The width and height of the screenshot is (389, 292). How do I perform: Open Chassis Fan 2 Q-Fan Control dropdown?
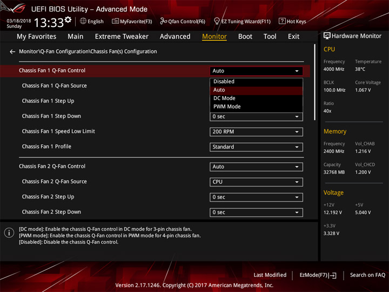pyautogui.click(x=256, y=167)
